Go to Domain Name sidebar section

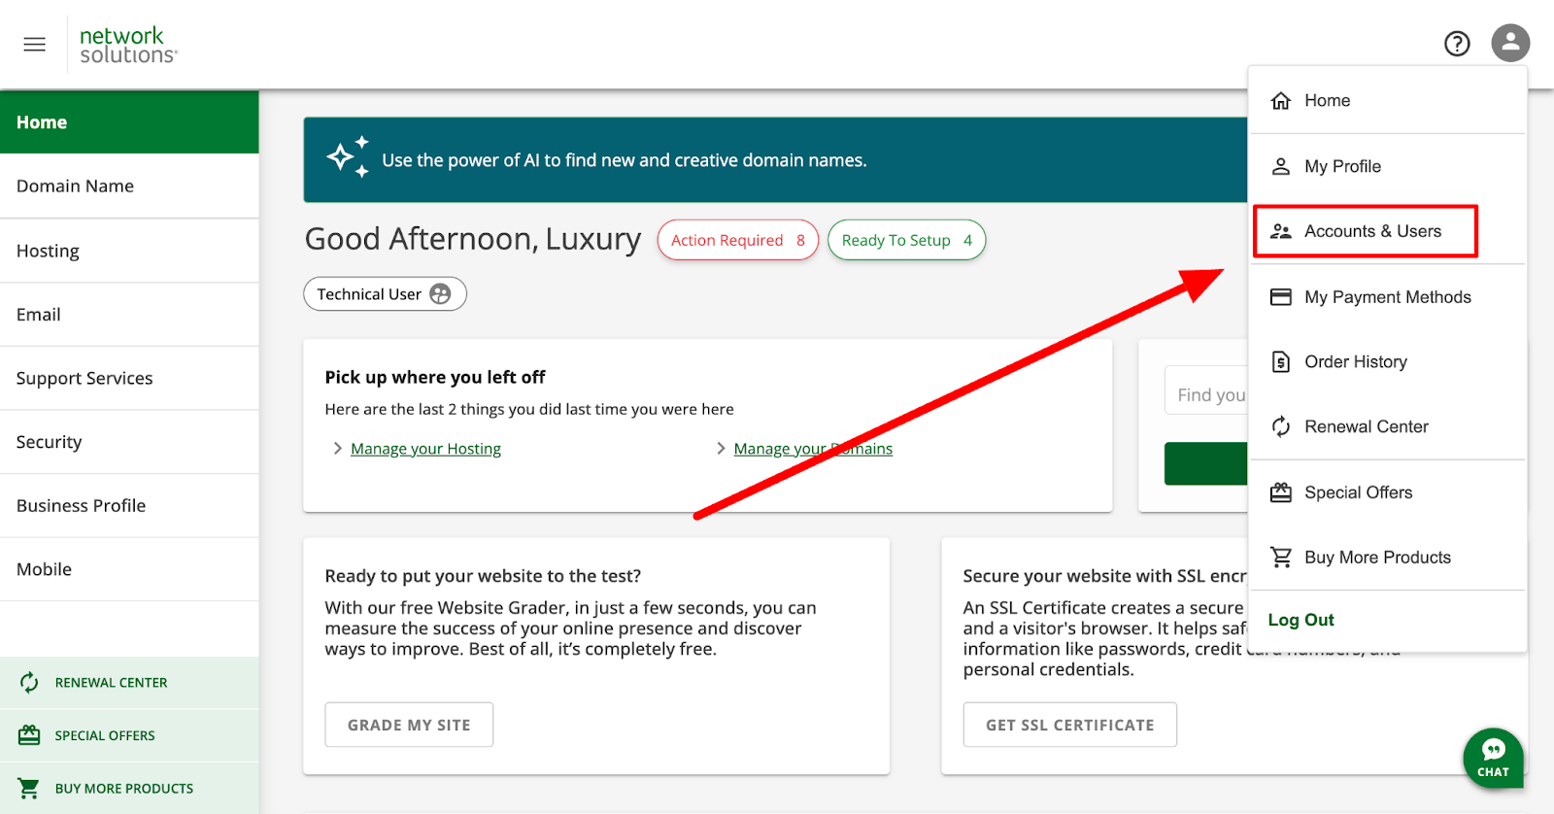(76, 187)
